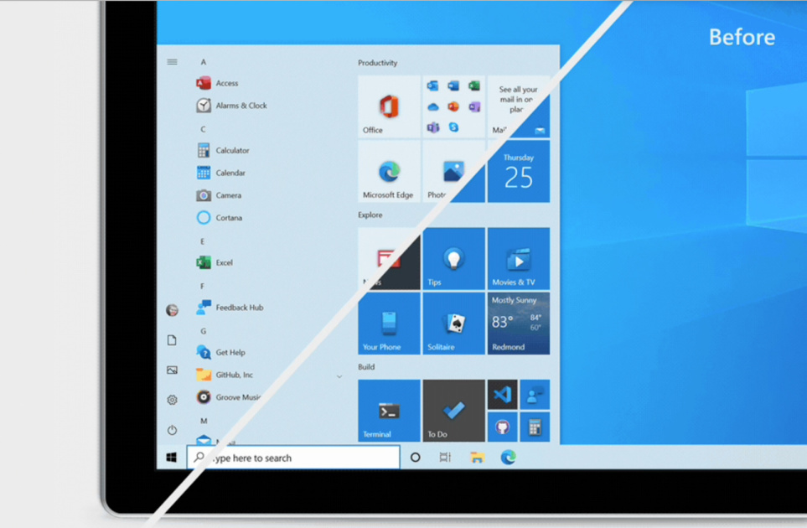This screenshot has height=528, width=807.
Task: Open the Tips tile
Action: (453, 259)
